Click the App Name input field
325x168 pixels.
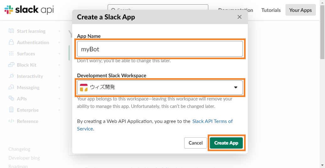point(160,49)
